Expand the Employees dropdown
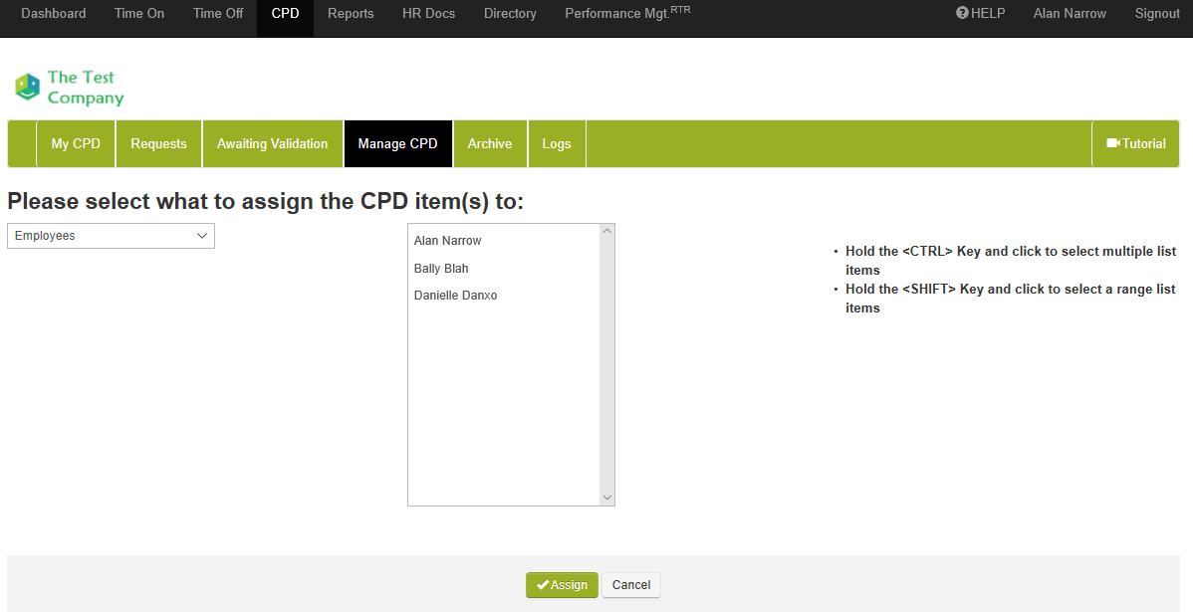This screenshot has width=1193, height=612. [x=111, y=236]
